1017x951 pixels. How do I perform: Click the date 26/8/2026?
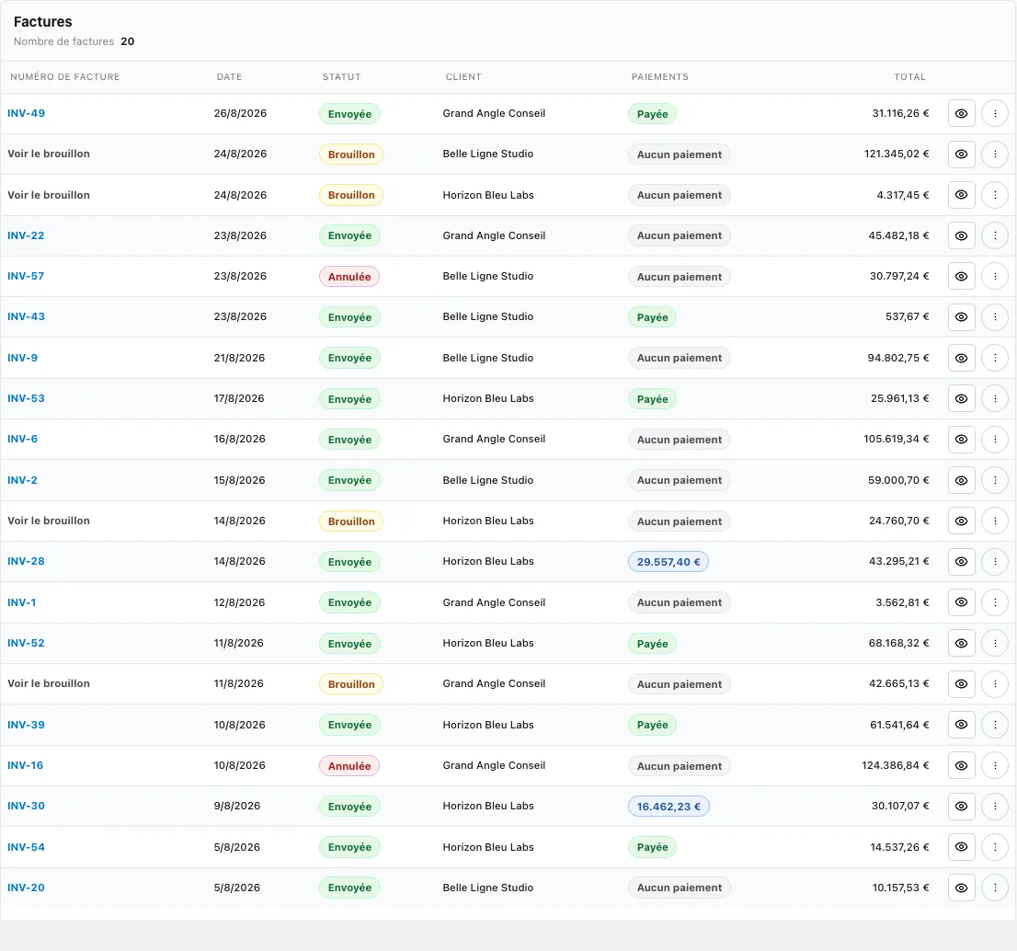240,113
